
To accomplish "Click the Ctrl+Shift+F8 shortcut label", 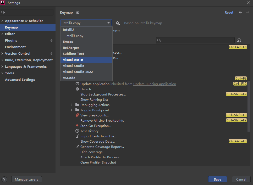I will point(236,115).
